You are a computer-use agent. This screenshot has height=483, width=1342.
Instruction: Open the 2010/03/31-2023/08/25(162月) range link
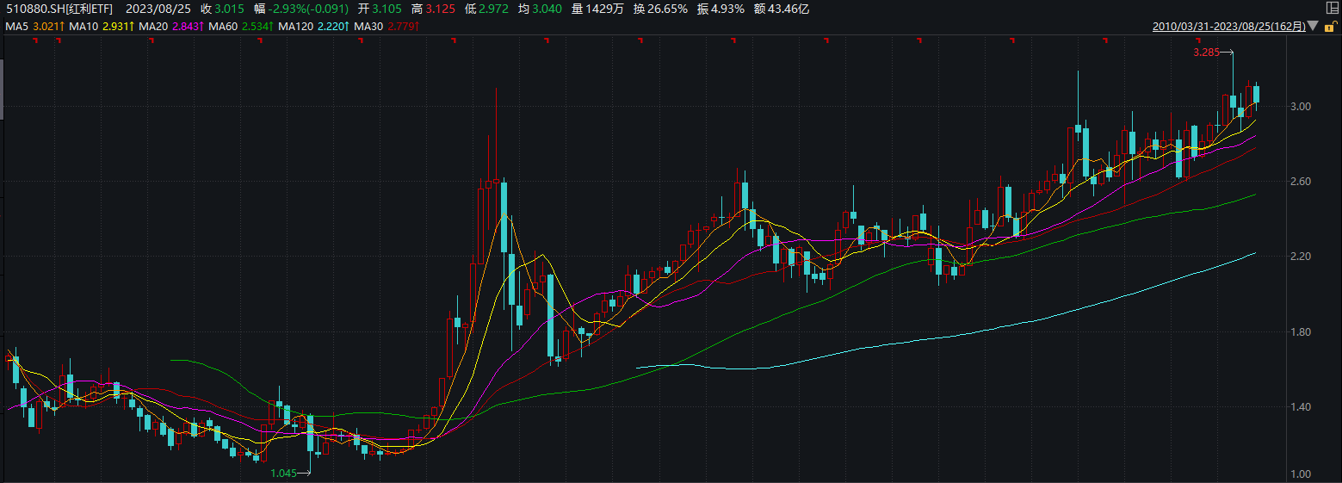(x=1228, y=27)
